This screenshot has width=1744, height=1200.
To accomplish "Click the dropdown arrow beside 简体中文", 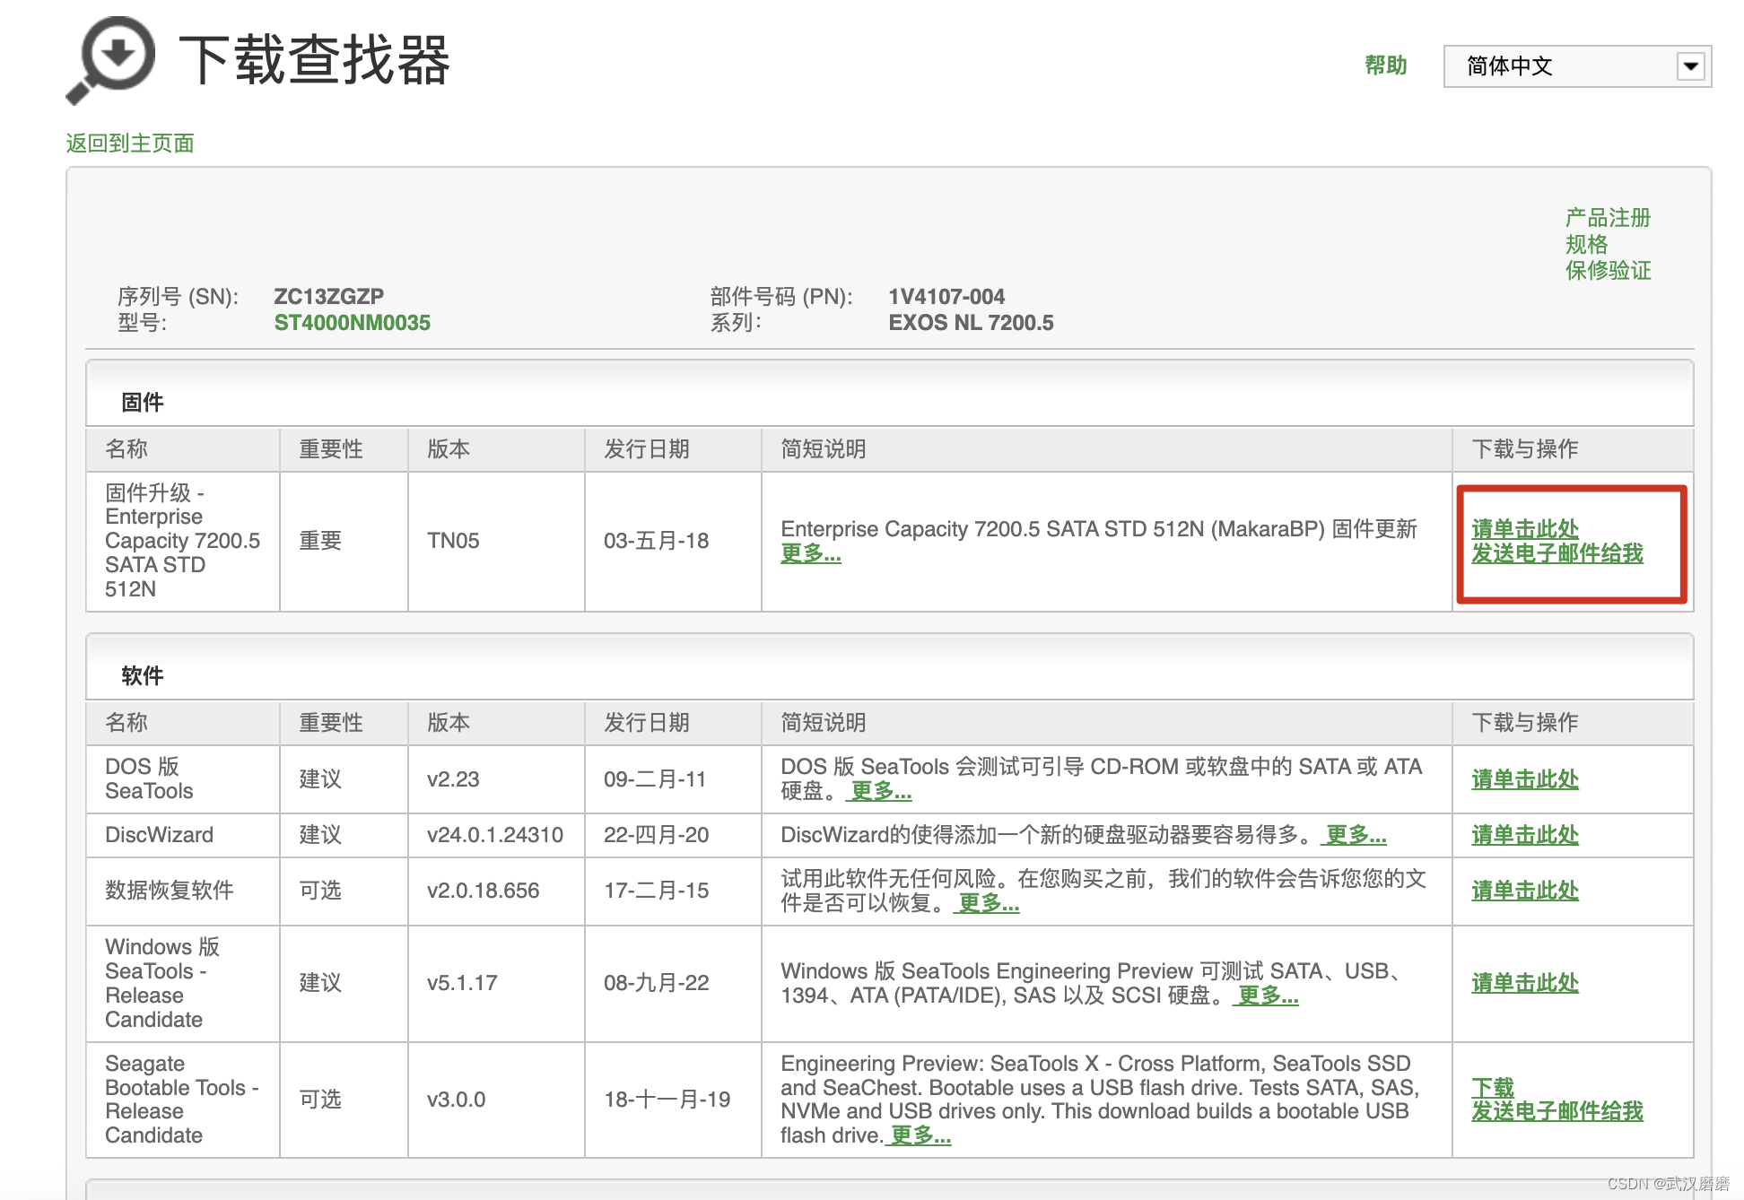I will [1690, 66].
